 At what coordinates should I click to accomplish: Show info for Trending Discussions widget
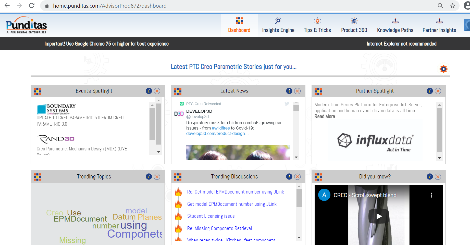[x=289, y=177]
